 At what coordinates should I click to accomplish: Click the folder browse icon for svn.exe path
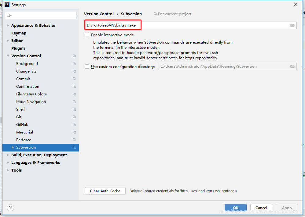[292, 25]
